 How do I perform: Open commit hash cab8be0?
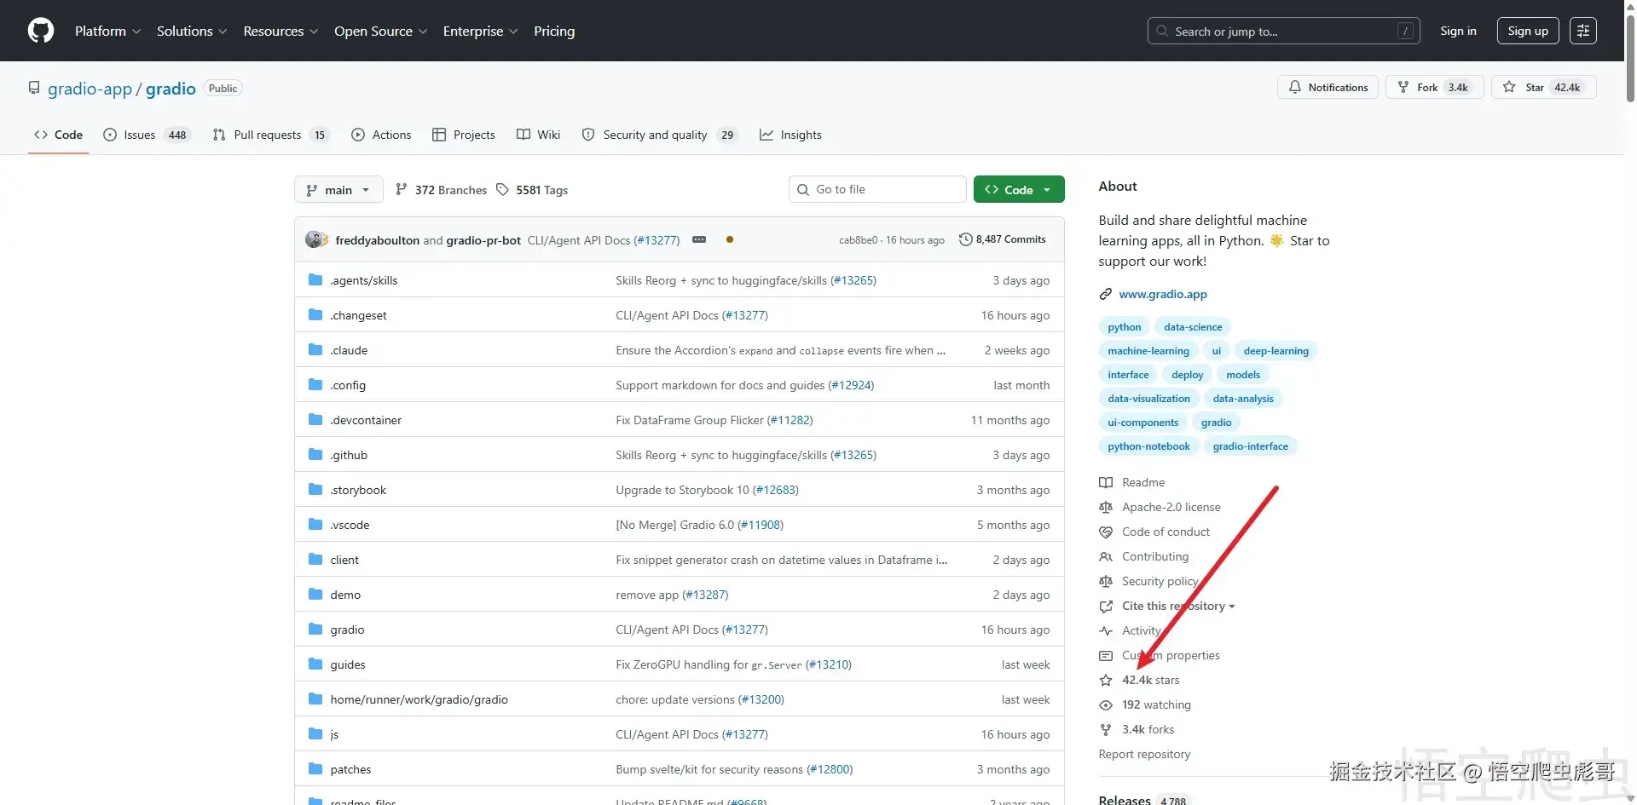click(858, 240)
